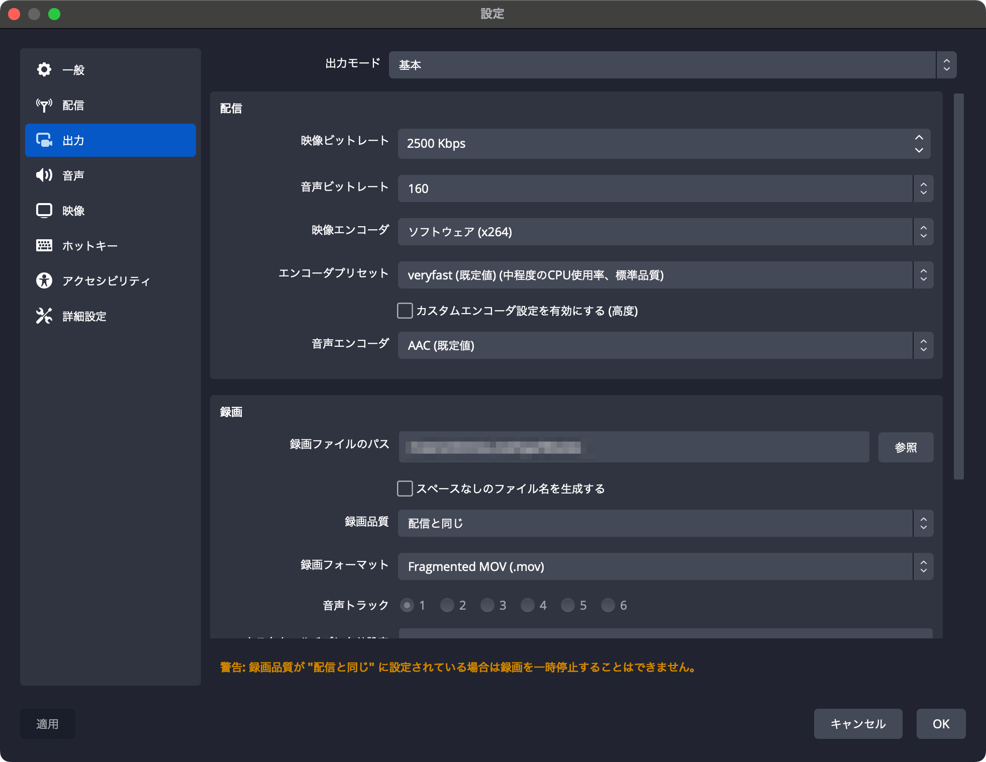Click the keyboard icon for ホットキー
This screenshot has height=762, width=986.
[x=44, y=245]
